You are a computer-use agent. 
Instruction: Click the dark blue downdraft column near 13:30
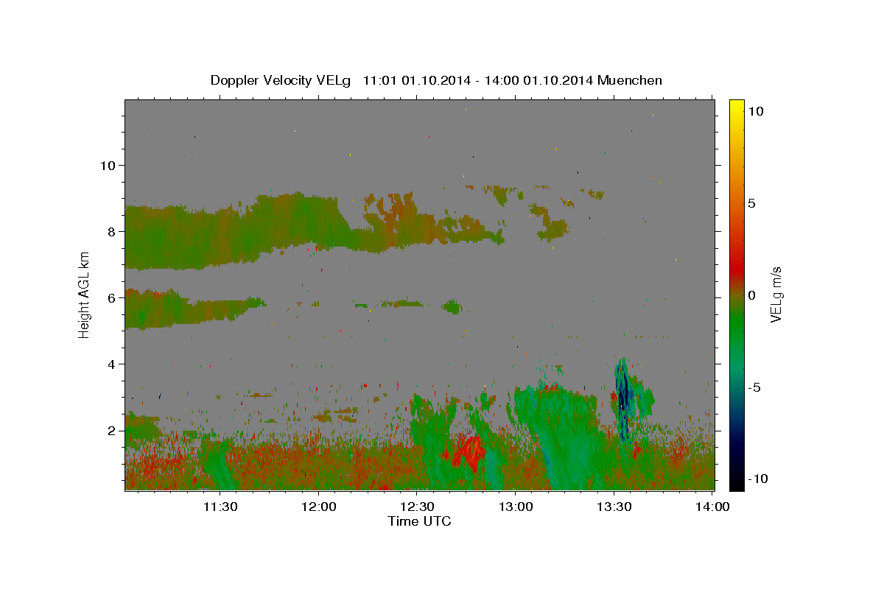point(622,401)
